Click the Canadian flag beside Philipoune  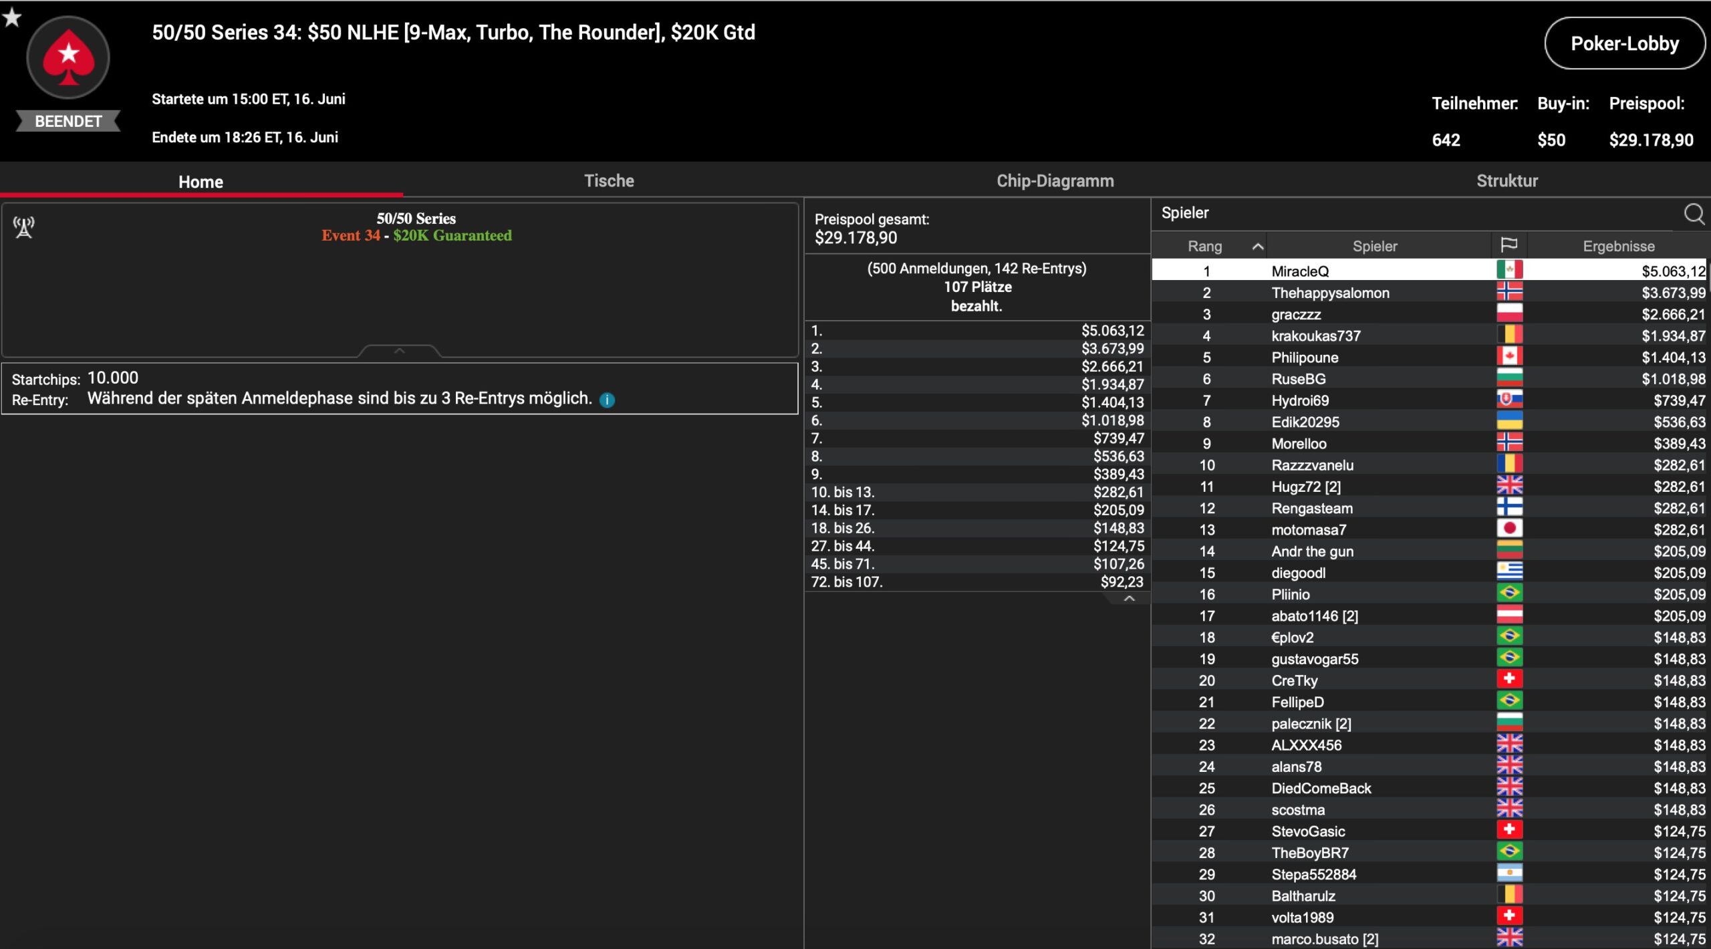tap(1509, 357)
